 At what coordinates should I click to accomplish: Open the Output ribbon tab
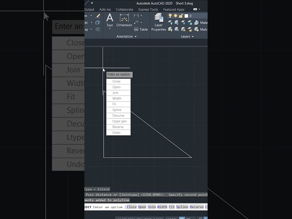click(x=89, y=10)
